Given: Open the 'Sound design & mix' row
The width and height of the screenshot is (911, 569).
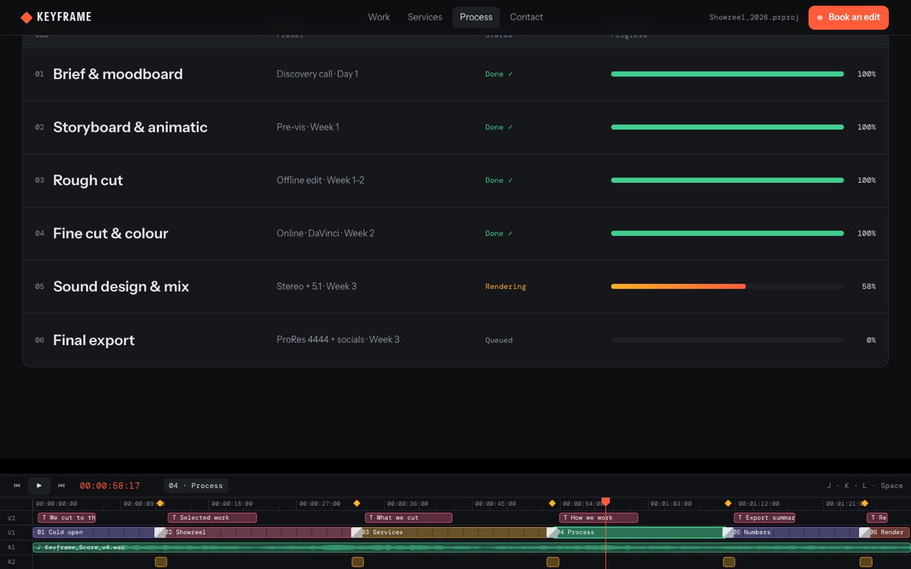Looking at the screenshot, I should pos(455,287).
